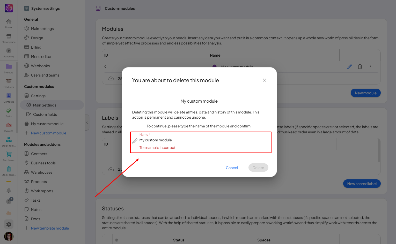The height and width of the screenshot is (244, 396).
Task: Go to Academy in the sidebar
Action: click(9, 52)
